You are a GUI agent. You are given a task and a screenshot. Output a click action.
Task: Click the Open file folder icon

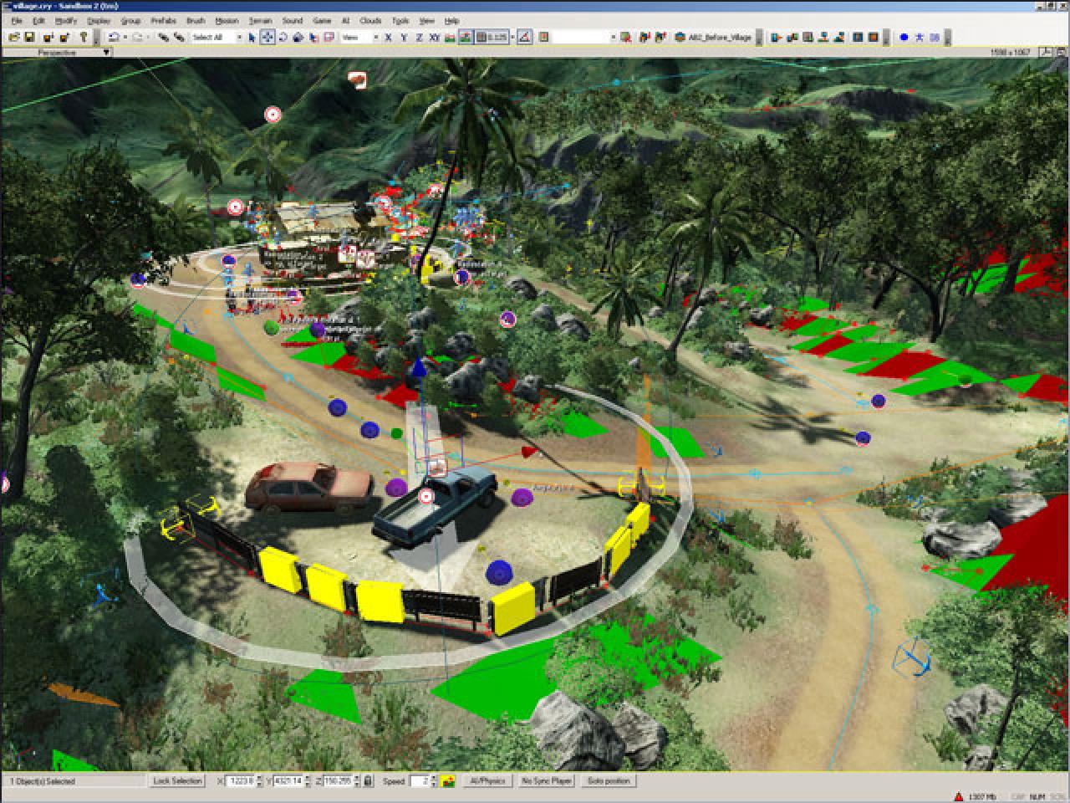pyautogui.click(x=13, y=37)
